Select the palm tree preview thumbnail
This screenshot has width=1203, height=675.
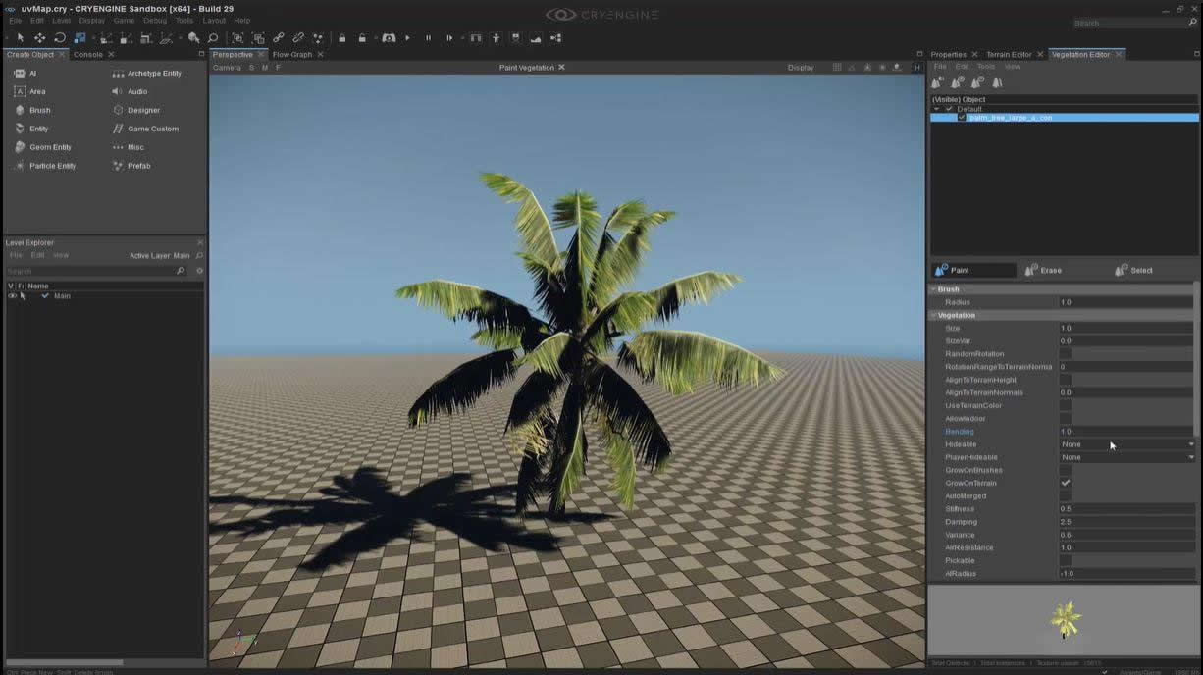click(1065, 619)
